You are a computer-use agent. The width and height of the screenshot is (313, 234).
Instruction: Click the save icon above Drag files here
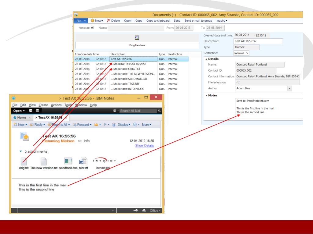pyautogui.click(x=137, y=37)
